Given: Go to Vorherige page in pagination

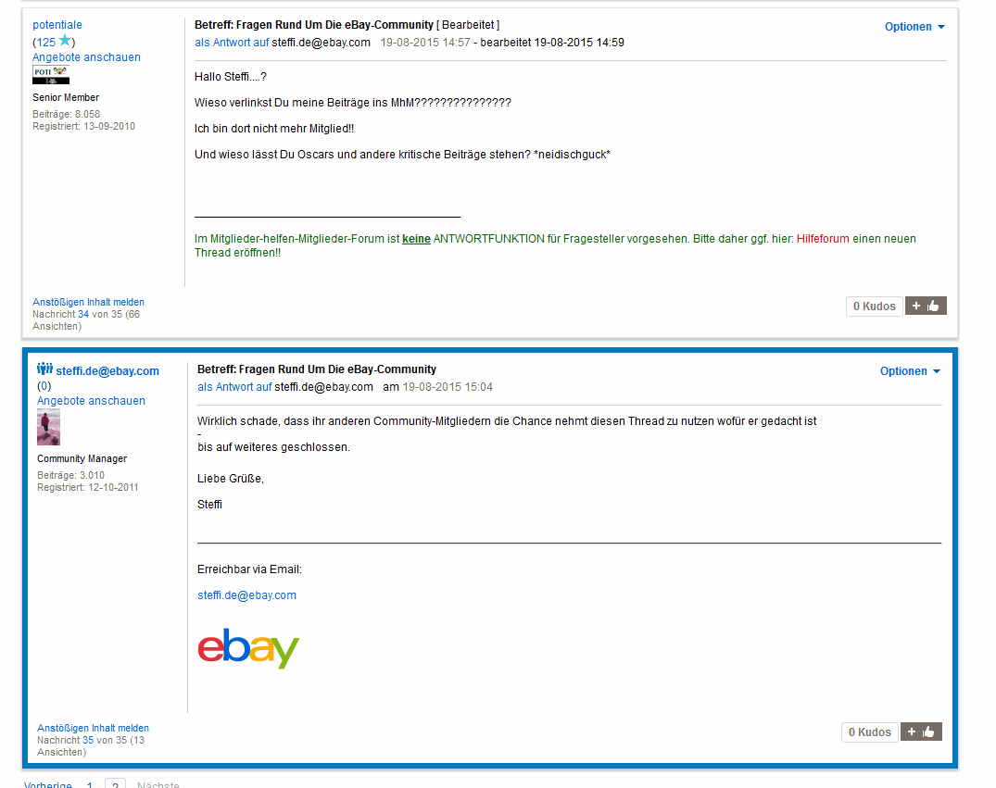Looking at the screenshot, I should click(x=47, y=784).
